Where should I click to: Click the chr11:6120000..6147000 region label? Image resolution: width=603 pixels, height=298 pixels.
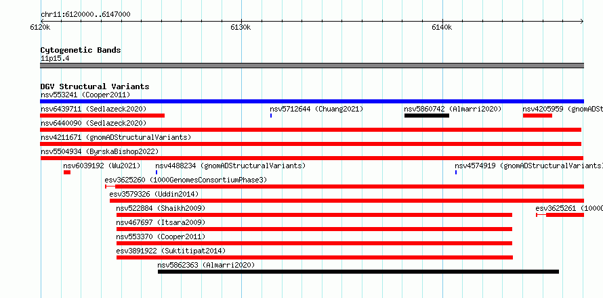pos(85,14)
